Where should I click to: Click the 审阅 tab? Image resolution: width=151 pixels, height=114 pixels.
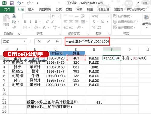(79, 9)
